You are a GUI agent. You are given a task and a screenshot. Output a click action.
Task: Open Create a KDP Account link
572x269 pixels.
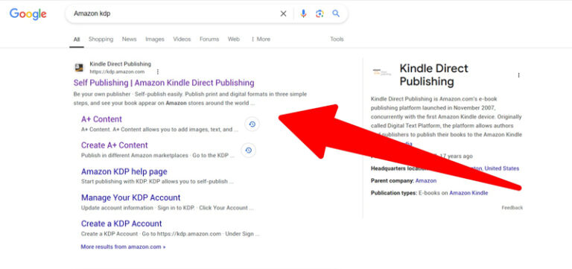pyautogui.click(x=121, y=224)
